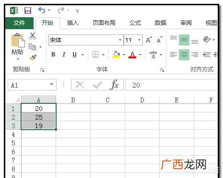This screenshot has height=178, width=223.
Task: Select cell A3 containing 19
Action: tap(38, 126)
